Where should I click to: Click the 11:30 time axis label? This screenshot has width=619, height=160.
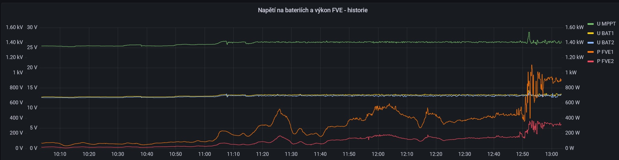[x=291, y=154]
